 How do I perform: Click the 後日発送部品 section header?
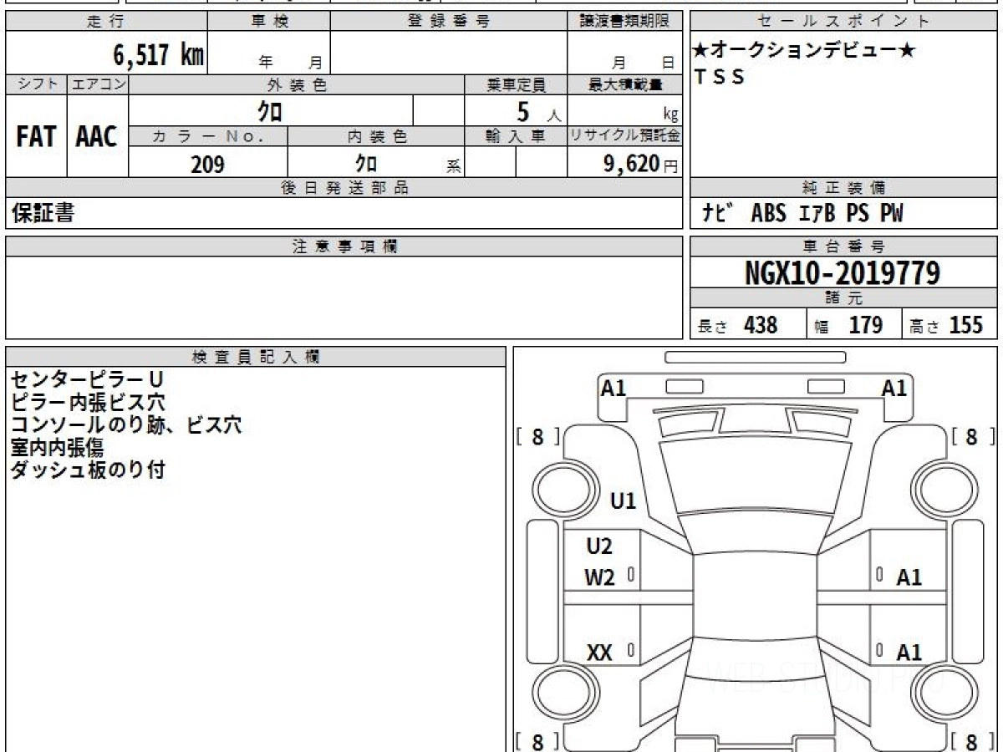tap(344, 188)
